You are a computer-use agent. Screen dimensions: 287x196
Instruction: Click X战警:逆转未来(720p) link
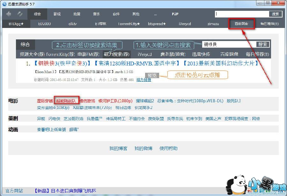pyautogui.click(x=92, y=108)
